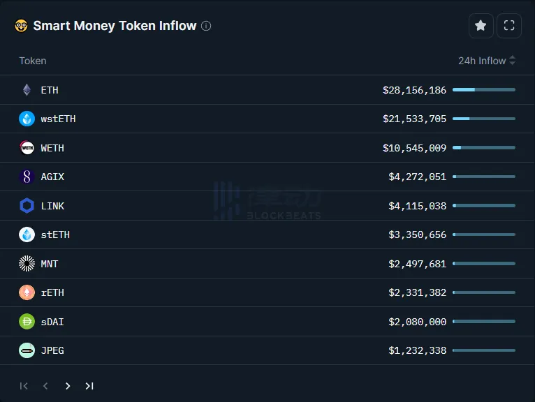
Task: Jump to the last page
Action: tap(89, 386)
